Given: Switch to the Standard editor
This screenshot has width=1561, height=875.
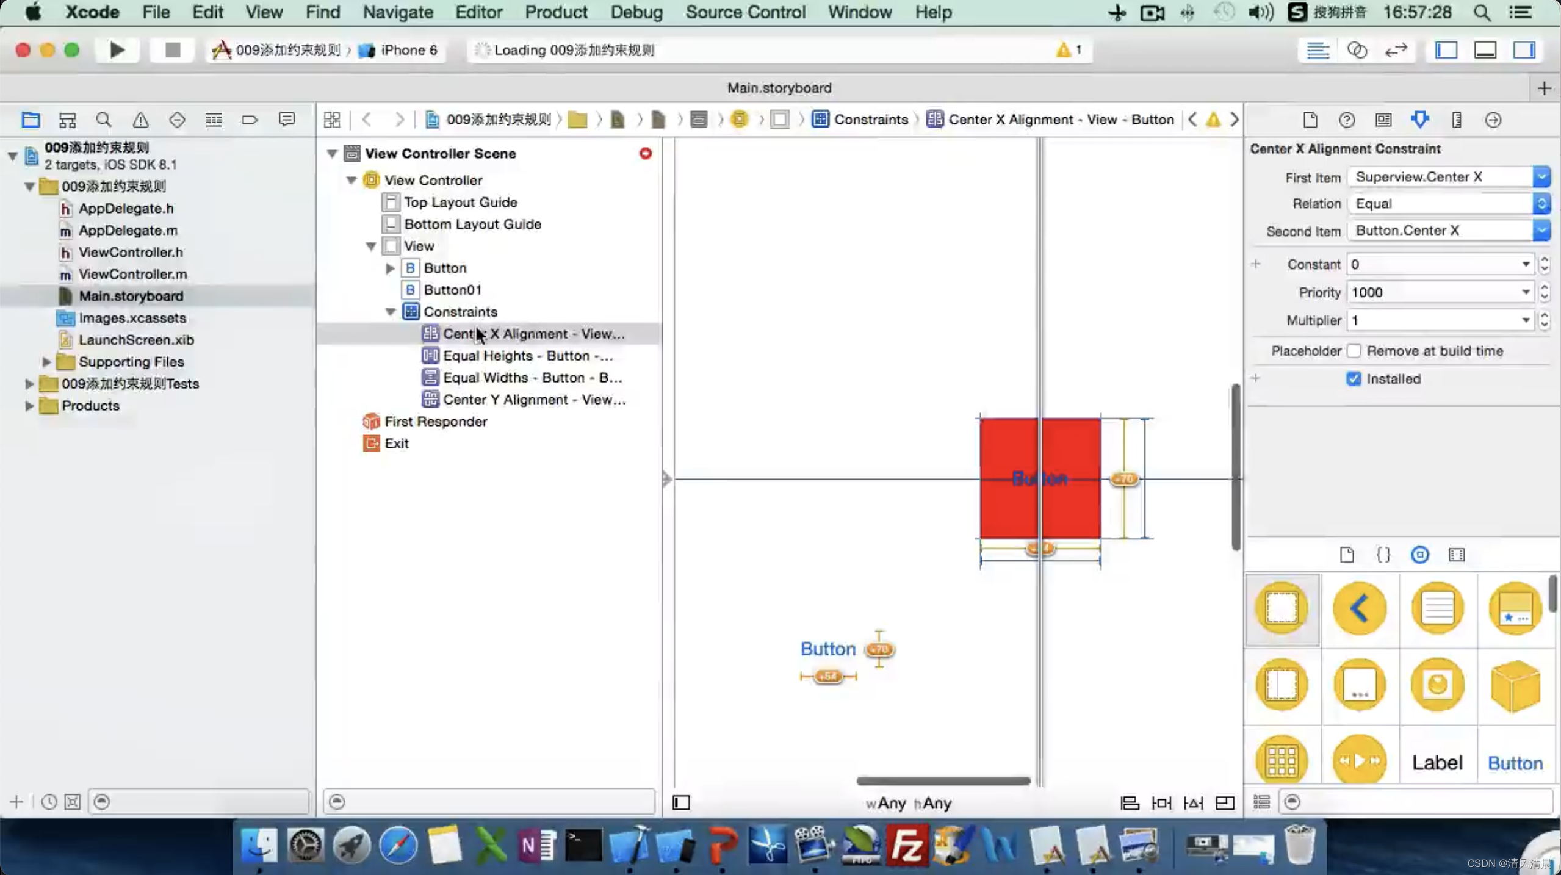Looking at the screenshot, I should [x=1318, y=50].
